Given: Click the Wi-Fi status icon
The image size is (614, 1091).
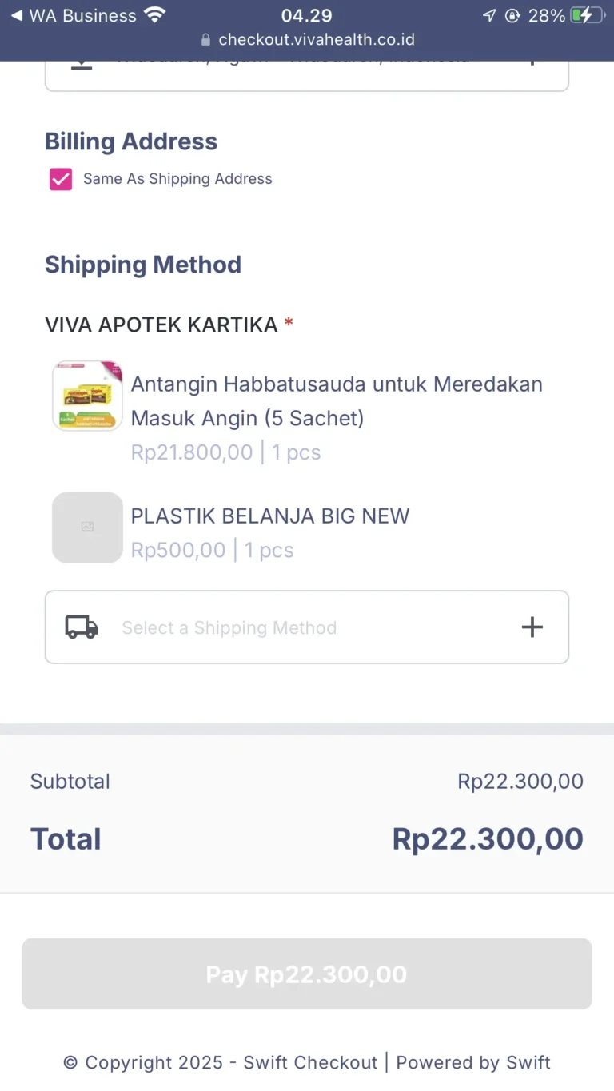Looking at the screenshot, I should (155, 15).
